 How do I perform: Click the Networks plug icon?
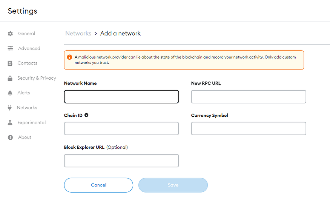pos(10,108)
